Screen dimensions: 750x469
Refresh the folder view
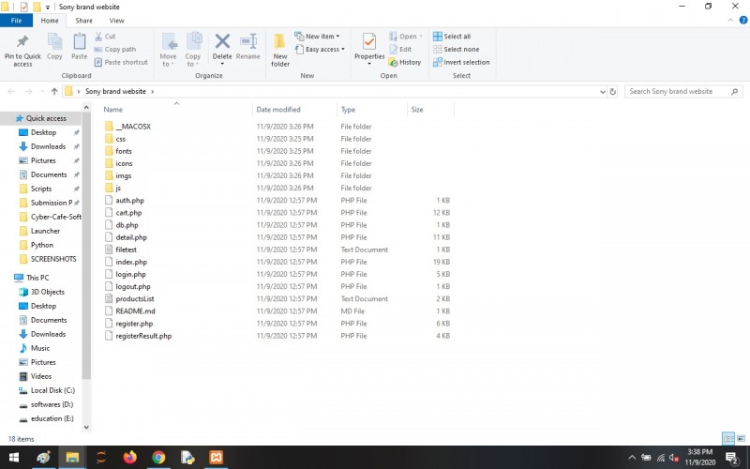point(613,91)
